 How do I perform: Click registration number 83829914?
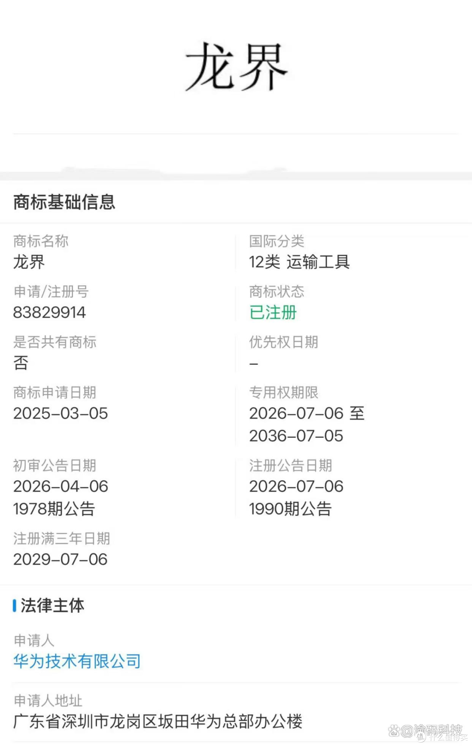pyautogui.click(x=49, y=312)
